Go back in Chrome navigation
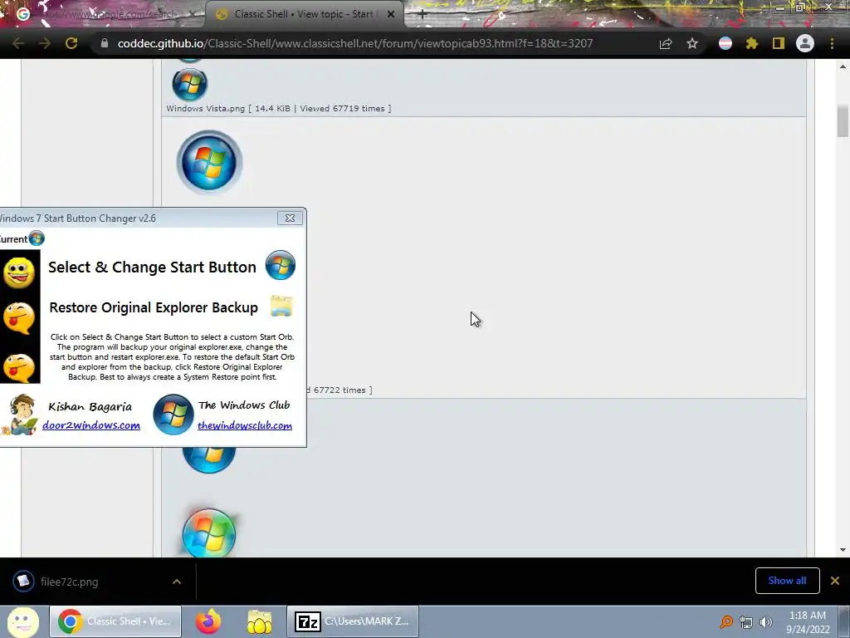The width and height of the screenshot is (850, 638). coord(18,43)
